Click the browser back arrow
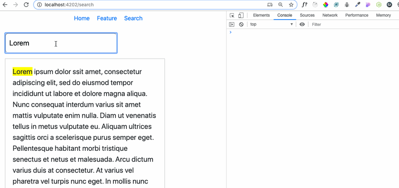 pos(5,5)
